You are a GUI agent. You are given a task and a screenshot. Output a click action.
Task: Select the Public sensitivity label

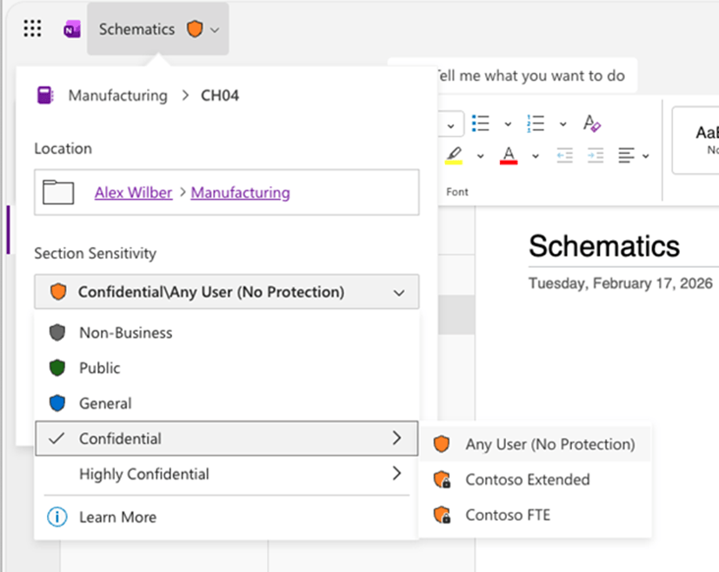click(x=99, y=369)
